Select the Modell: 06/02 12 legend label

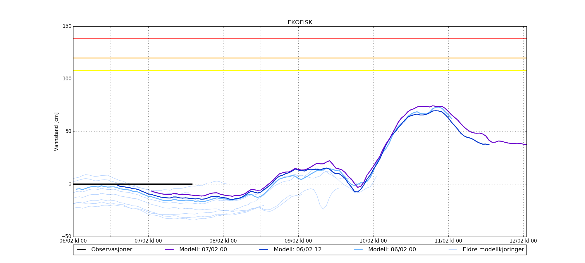pyautogui.click(x=297, y=250)
